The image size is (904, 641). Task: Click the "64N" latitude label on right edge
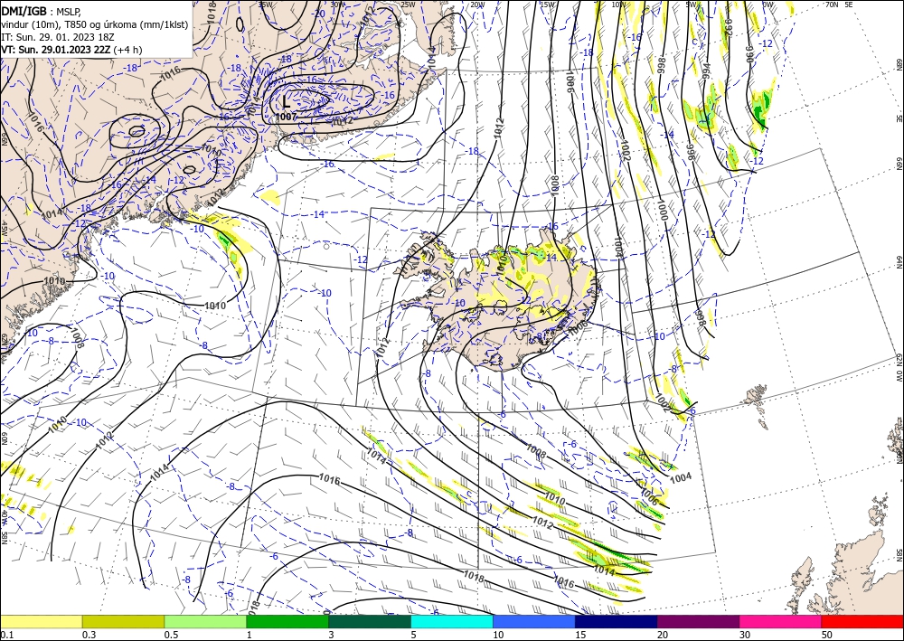899,262
